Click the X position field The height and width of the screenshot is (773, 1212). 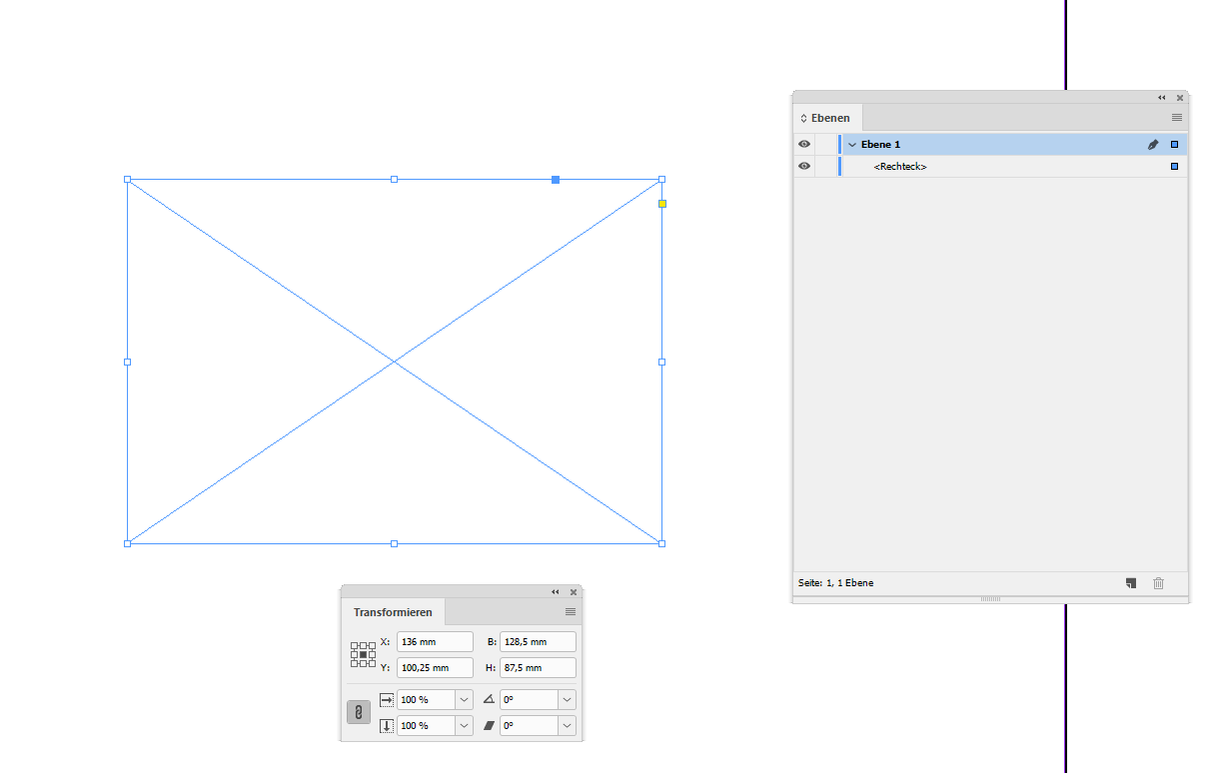(x=435, y=642)
